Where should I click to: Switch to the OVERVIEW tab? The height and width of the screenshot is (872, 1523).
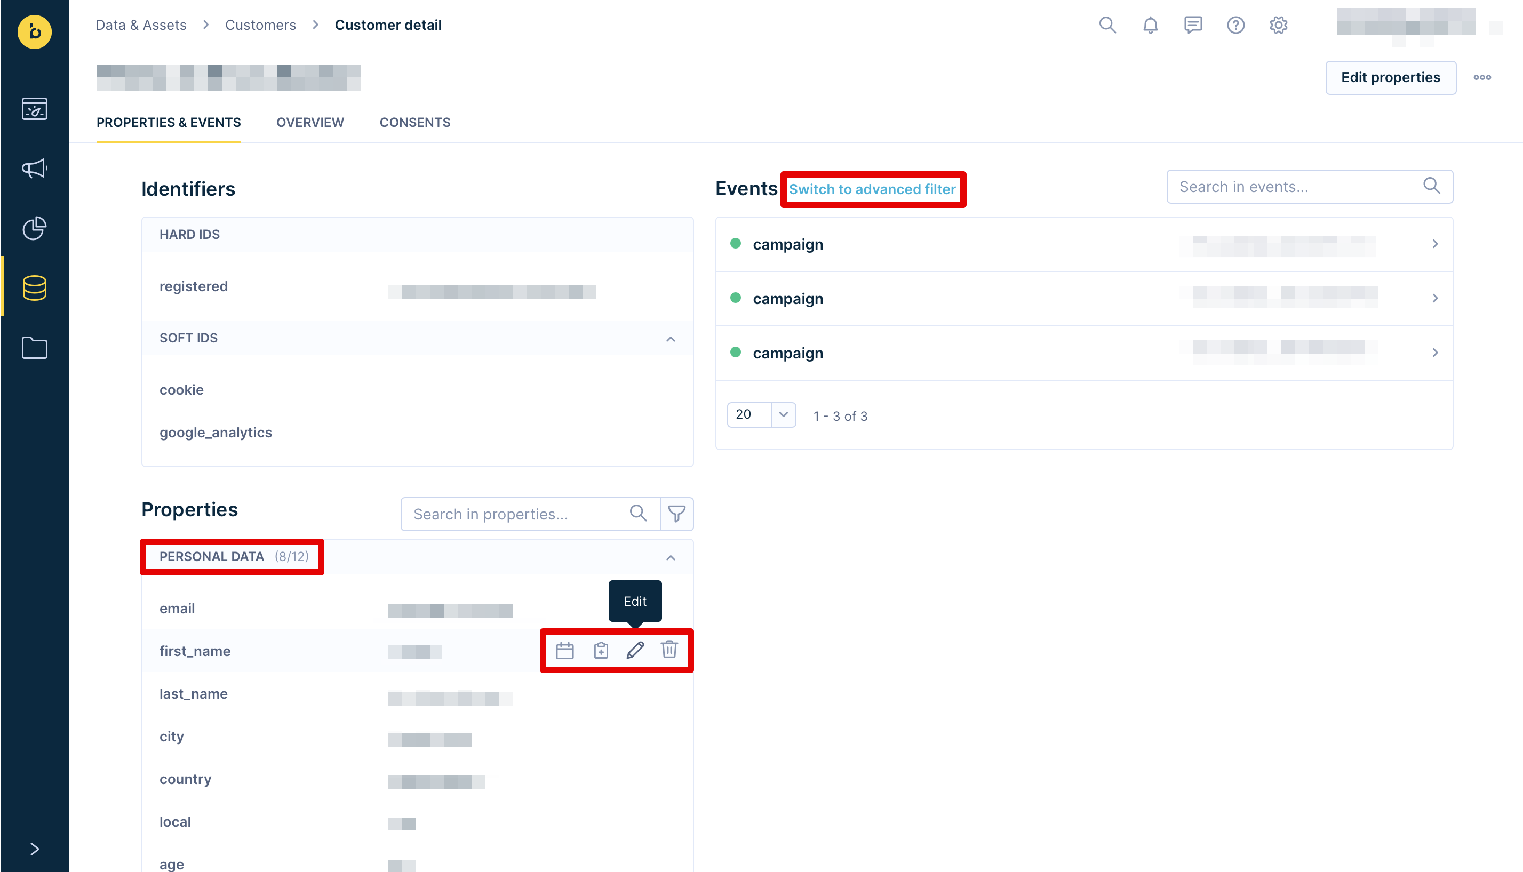click(x=309, y=122)
